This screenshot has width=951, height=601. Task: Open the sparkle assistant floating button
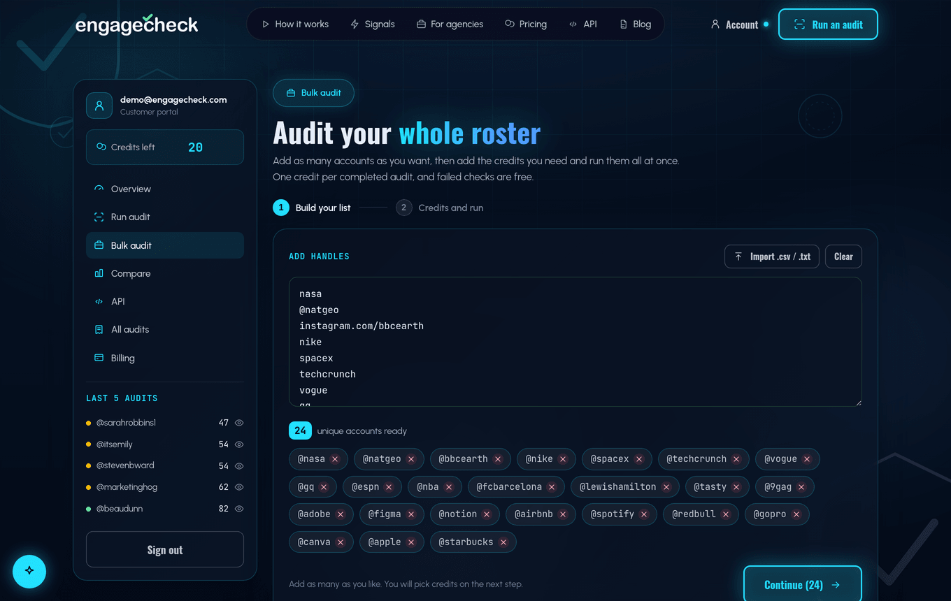29,571
